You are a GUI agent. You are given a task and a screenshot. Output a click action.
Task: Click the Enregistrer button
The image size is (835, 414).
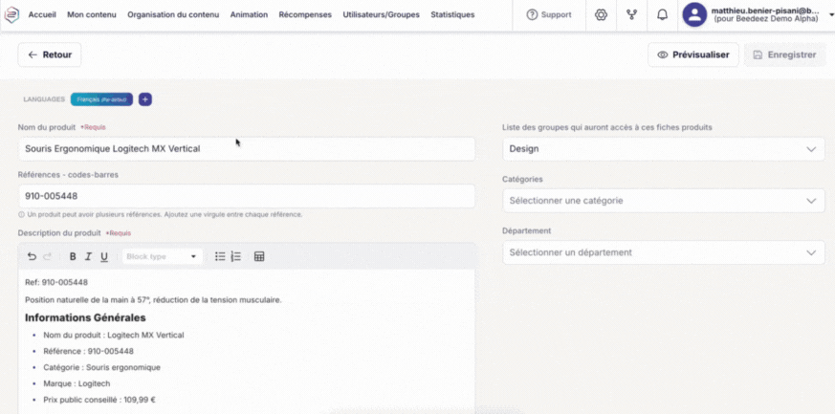tap(785, 54)
